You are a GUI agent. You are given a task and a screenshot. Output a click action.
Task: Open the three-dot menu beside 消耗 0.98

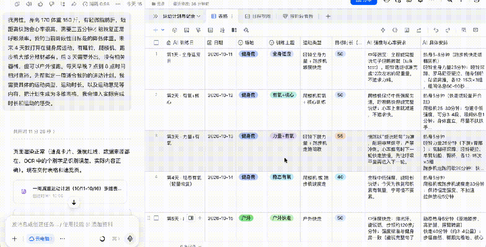point(118,4)
